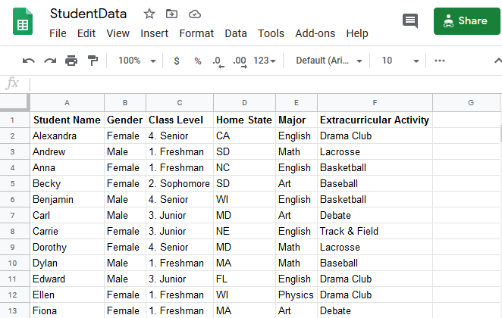Open the Format menu
The image size is (502, 318).
(196, 33)
